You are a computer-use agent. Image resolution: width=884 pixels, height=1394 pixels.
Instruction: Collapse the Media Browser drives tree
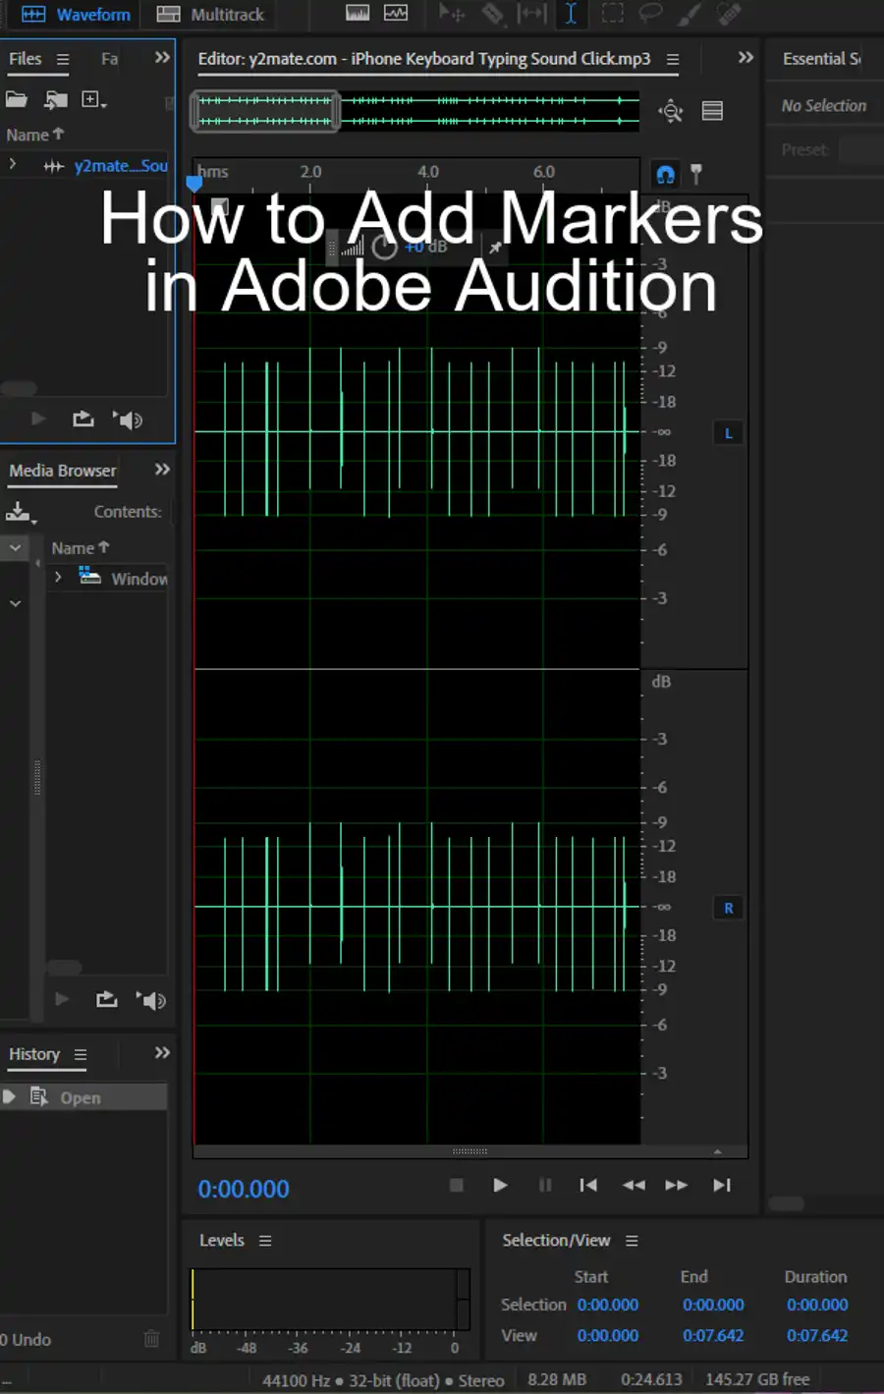coord(15,547)
